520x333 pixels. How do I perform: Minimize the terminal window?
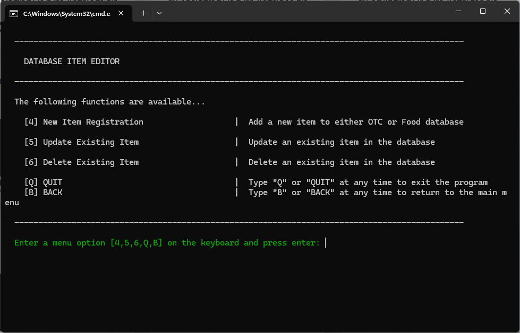coord(458,11)
